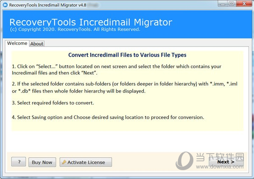Click the "RecoveryTools Incredimail Migrator" banner title
Screen dimensions: 254x179
pyautogui.click(x=91, y=22)
